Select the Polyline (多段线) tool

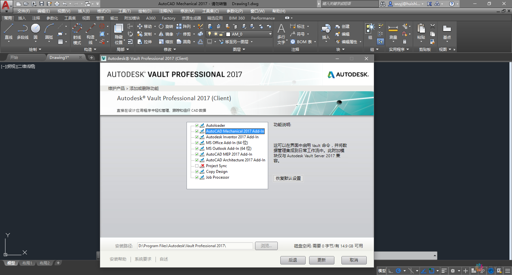22,32
